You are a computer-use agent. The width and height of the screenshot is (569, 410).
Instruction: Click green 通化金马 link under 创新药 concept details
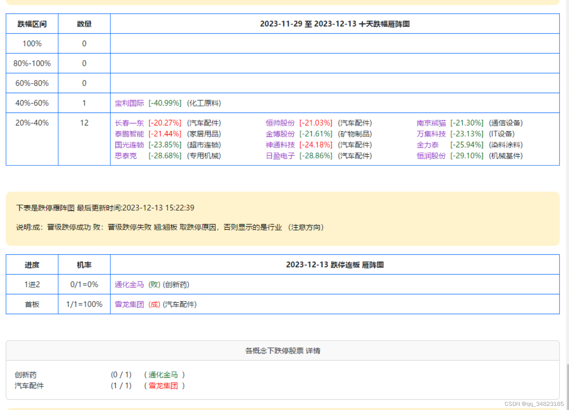click(x=163, y=375)
